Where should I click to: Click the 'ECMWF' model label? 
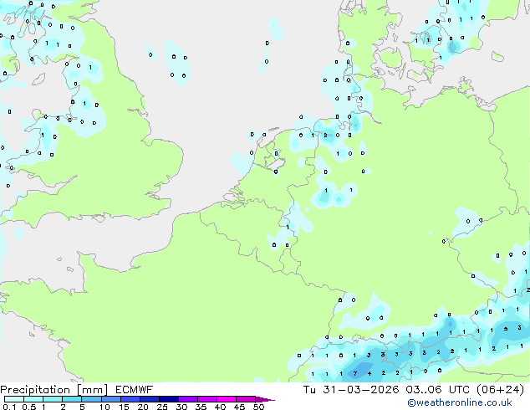pyautogui.click(x=135, y=390)
